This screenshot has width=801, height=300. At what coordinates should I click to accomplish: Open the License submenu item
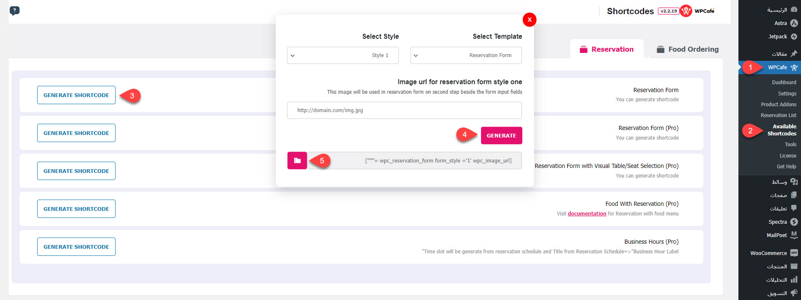pos(788,156)
